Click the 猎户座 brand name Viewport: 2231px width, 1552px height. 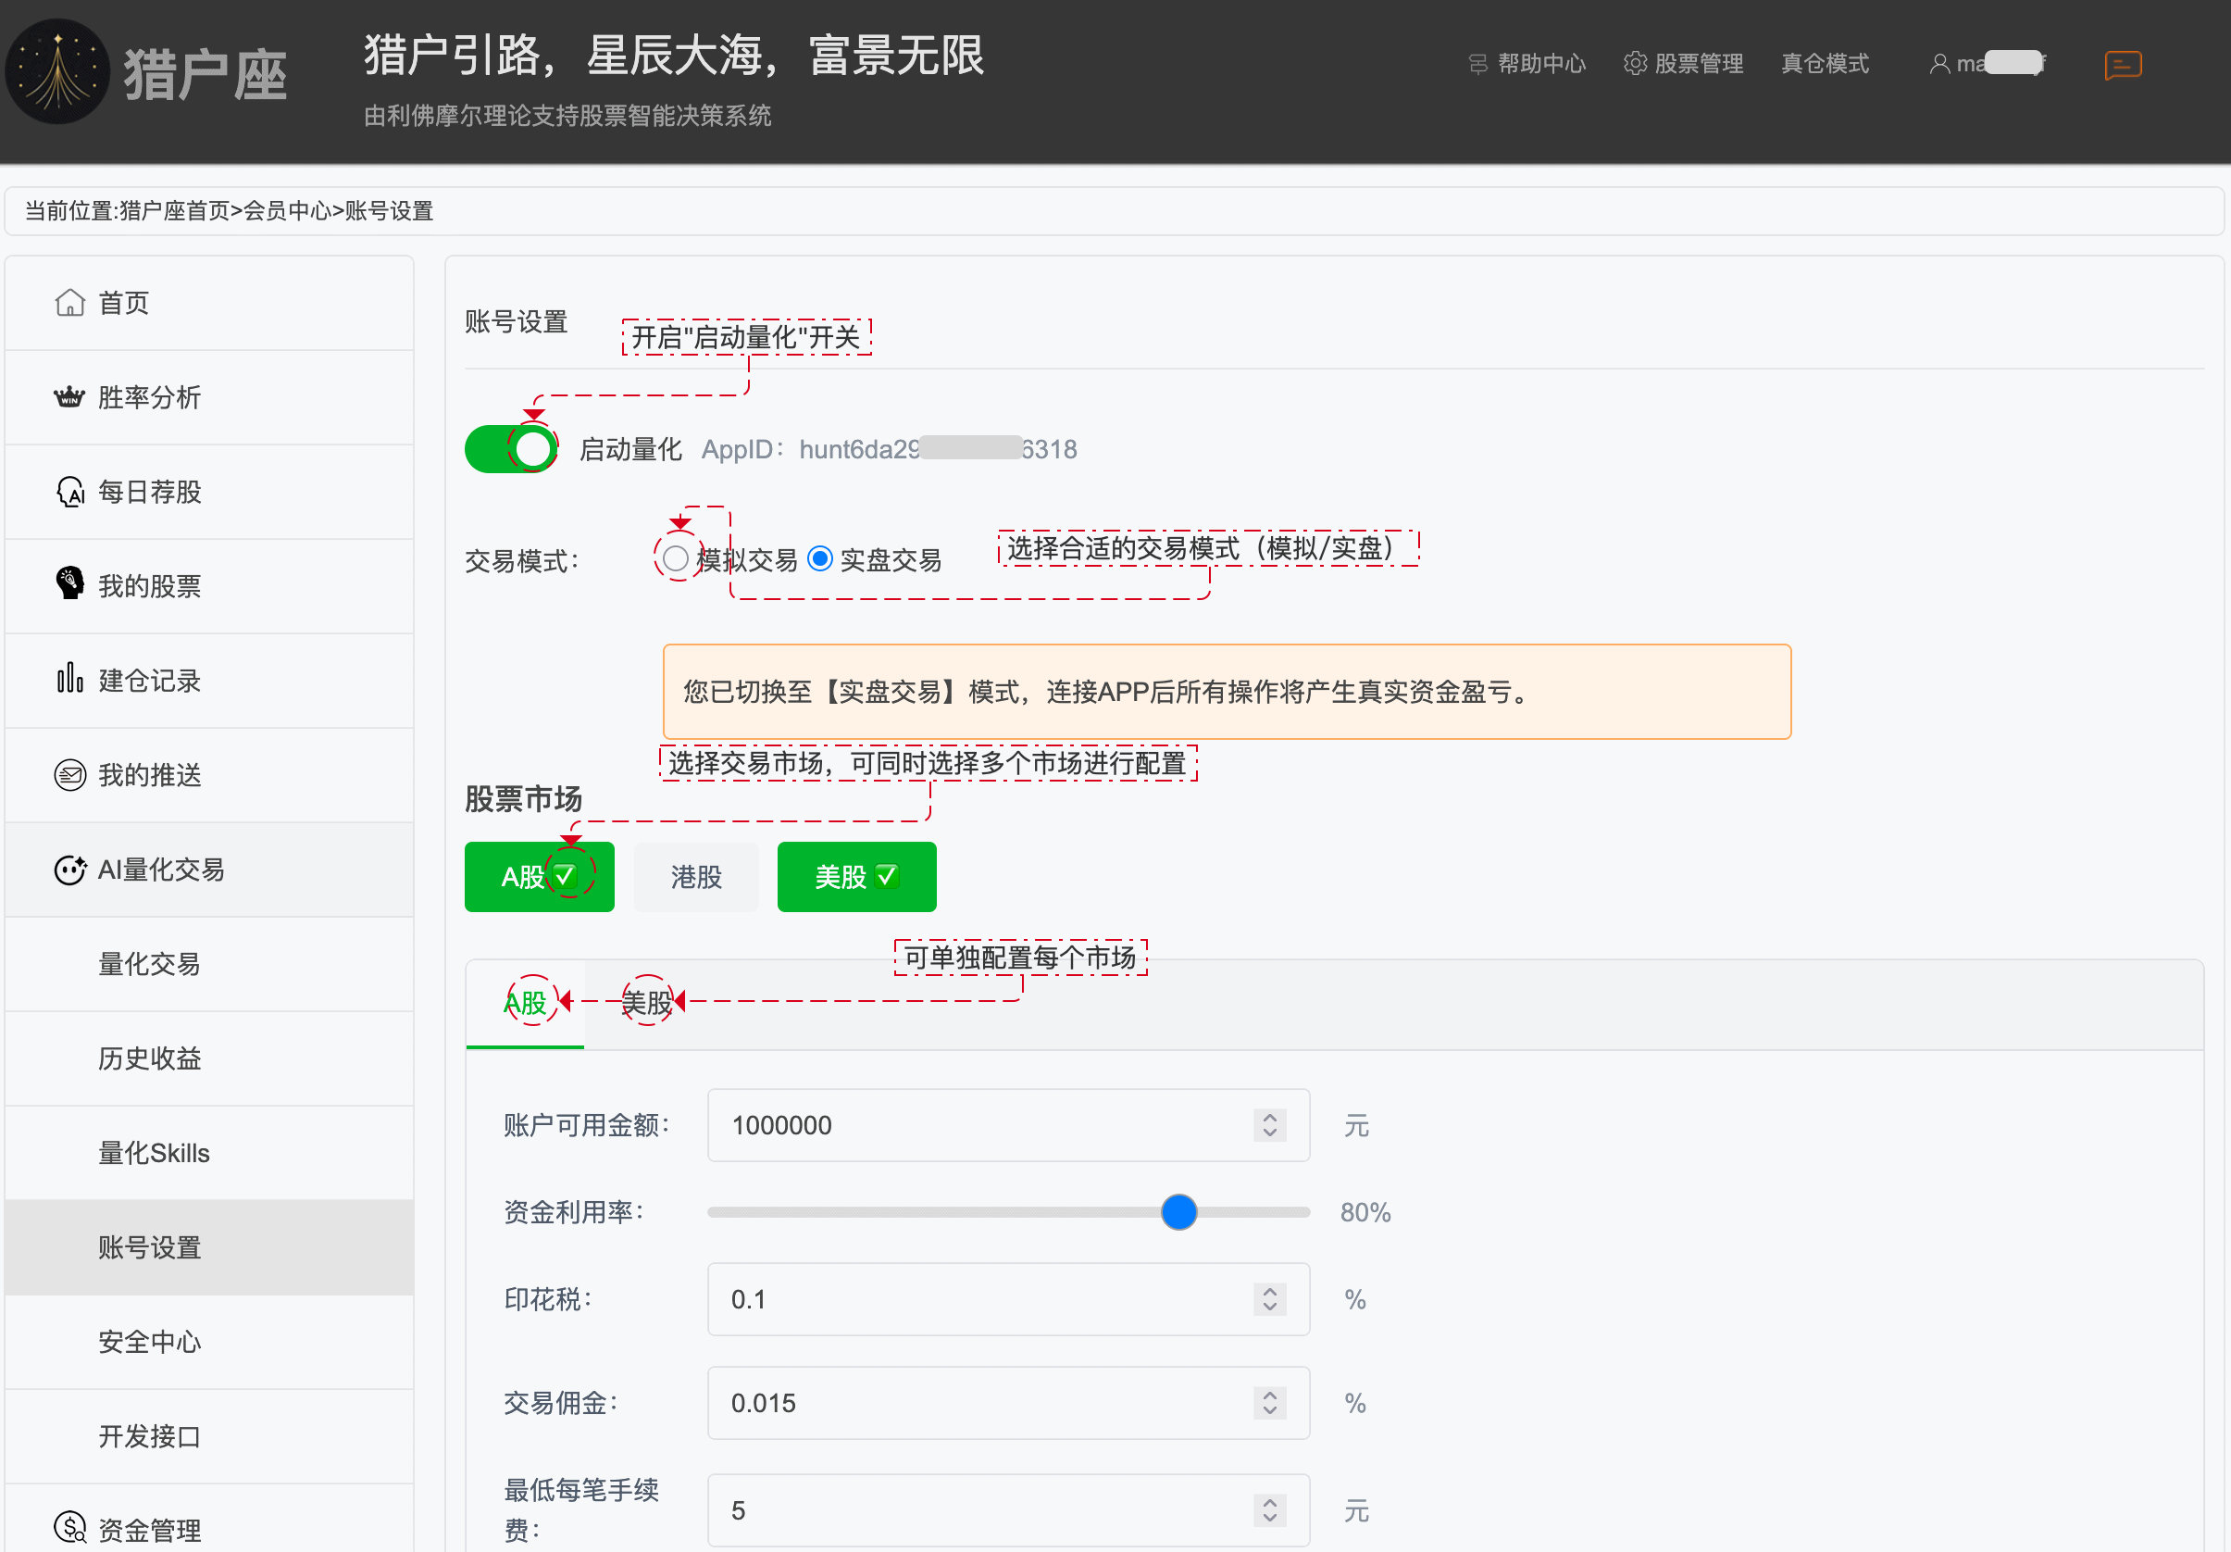point(205,75)
